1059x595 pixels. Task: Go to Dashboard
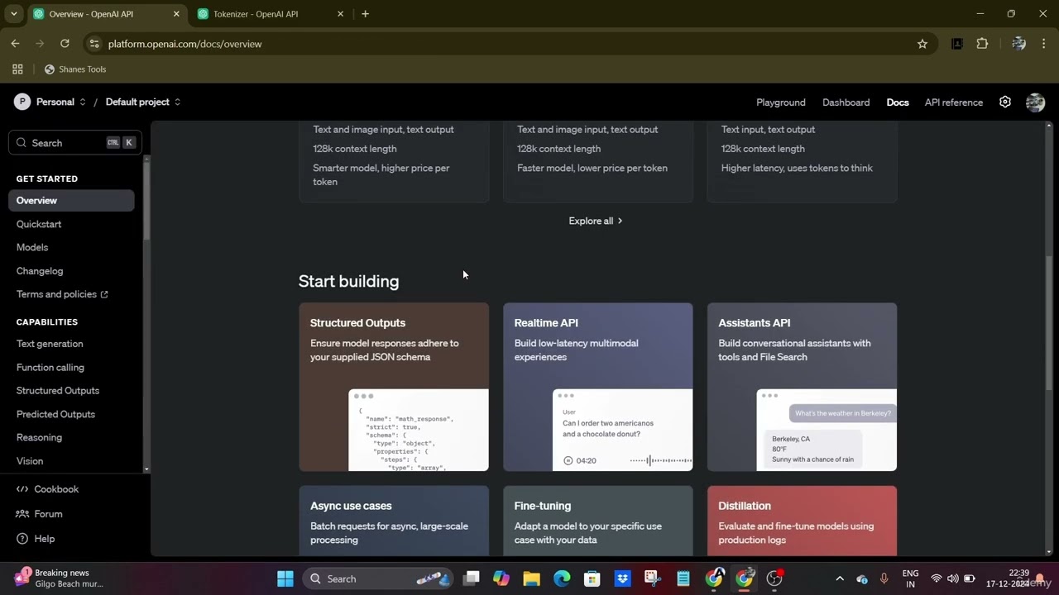846,102
